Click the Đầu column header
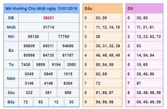 pos(88,8)
